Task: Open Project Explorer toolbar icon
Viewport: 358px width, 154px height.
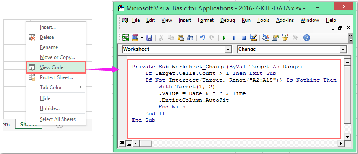Action: click(265, 38)
